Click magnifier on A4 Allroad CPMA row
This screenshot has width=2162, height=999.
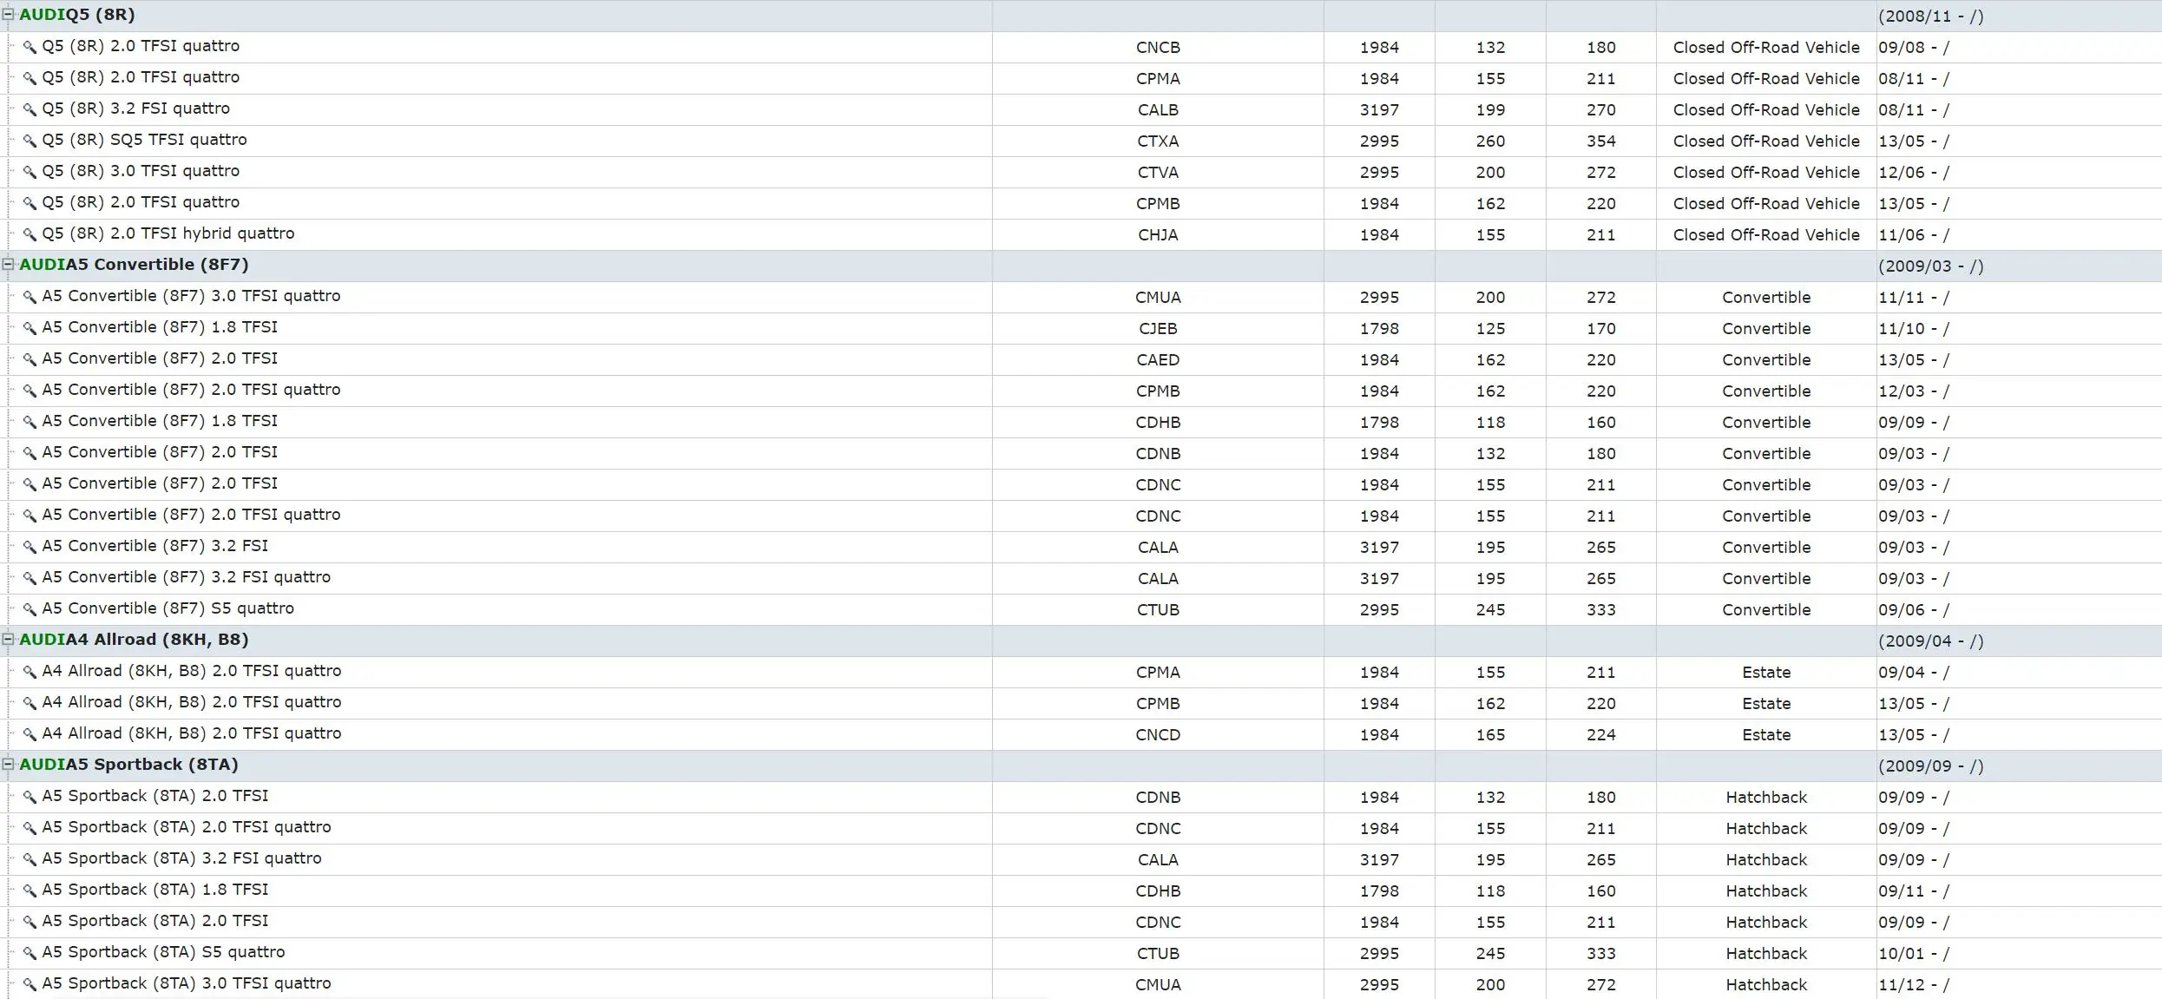(x=30, y=673)
